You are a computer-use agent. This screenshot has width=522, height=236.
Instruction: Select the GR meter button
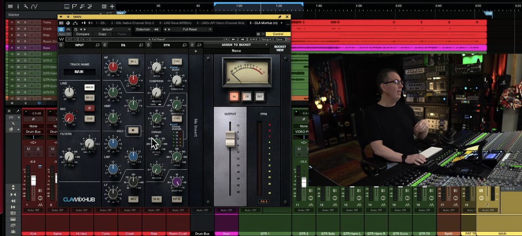pos(247,97)
